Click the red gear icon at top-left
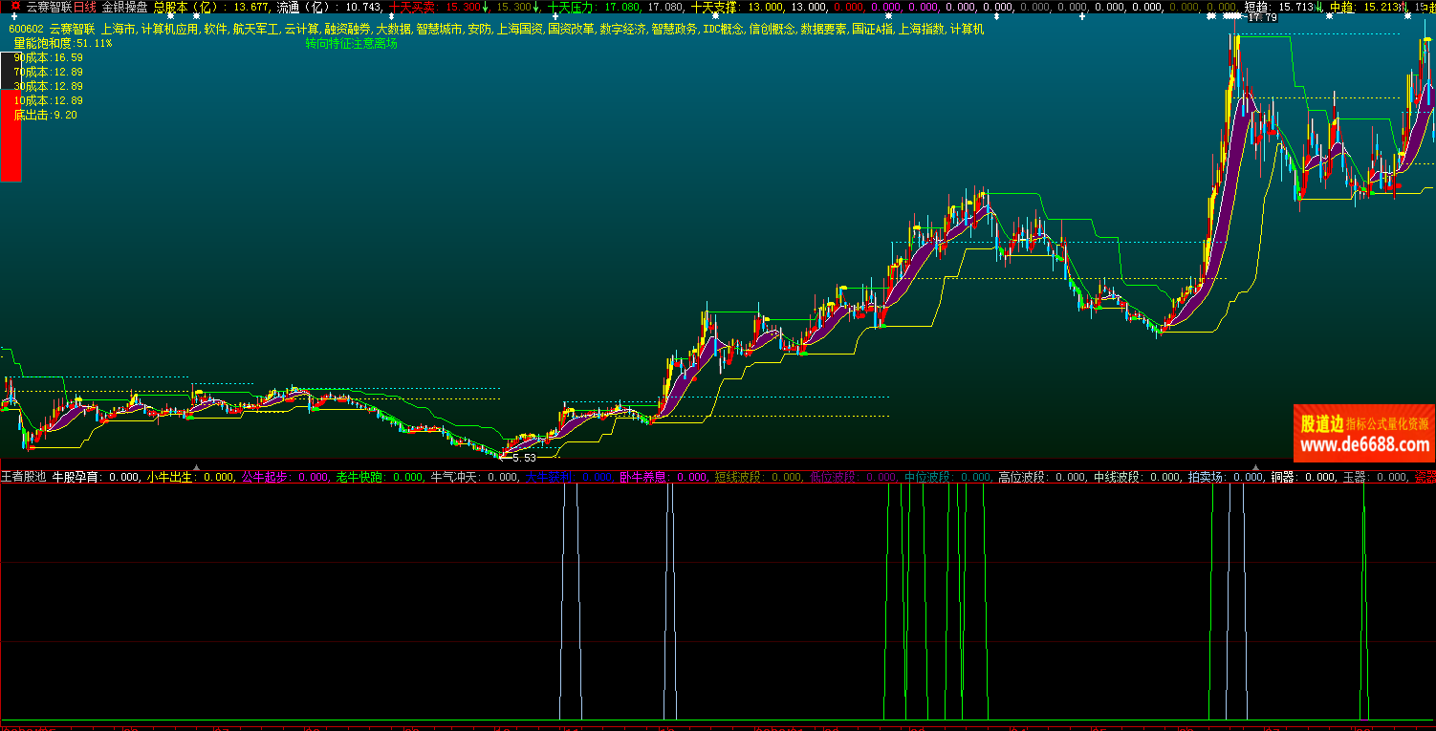 point(14,6)
